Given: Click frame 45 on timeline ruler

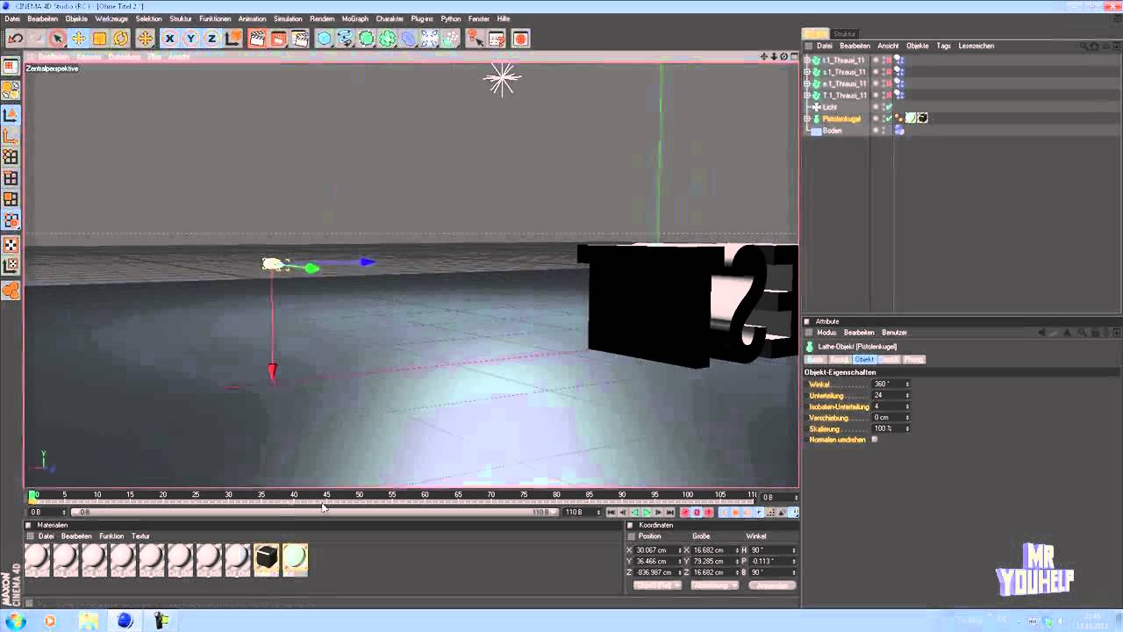Looking at the screenshot, I should (x=326, y=495).
